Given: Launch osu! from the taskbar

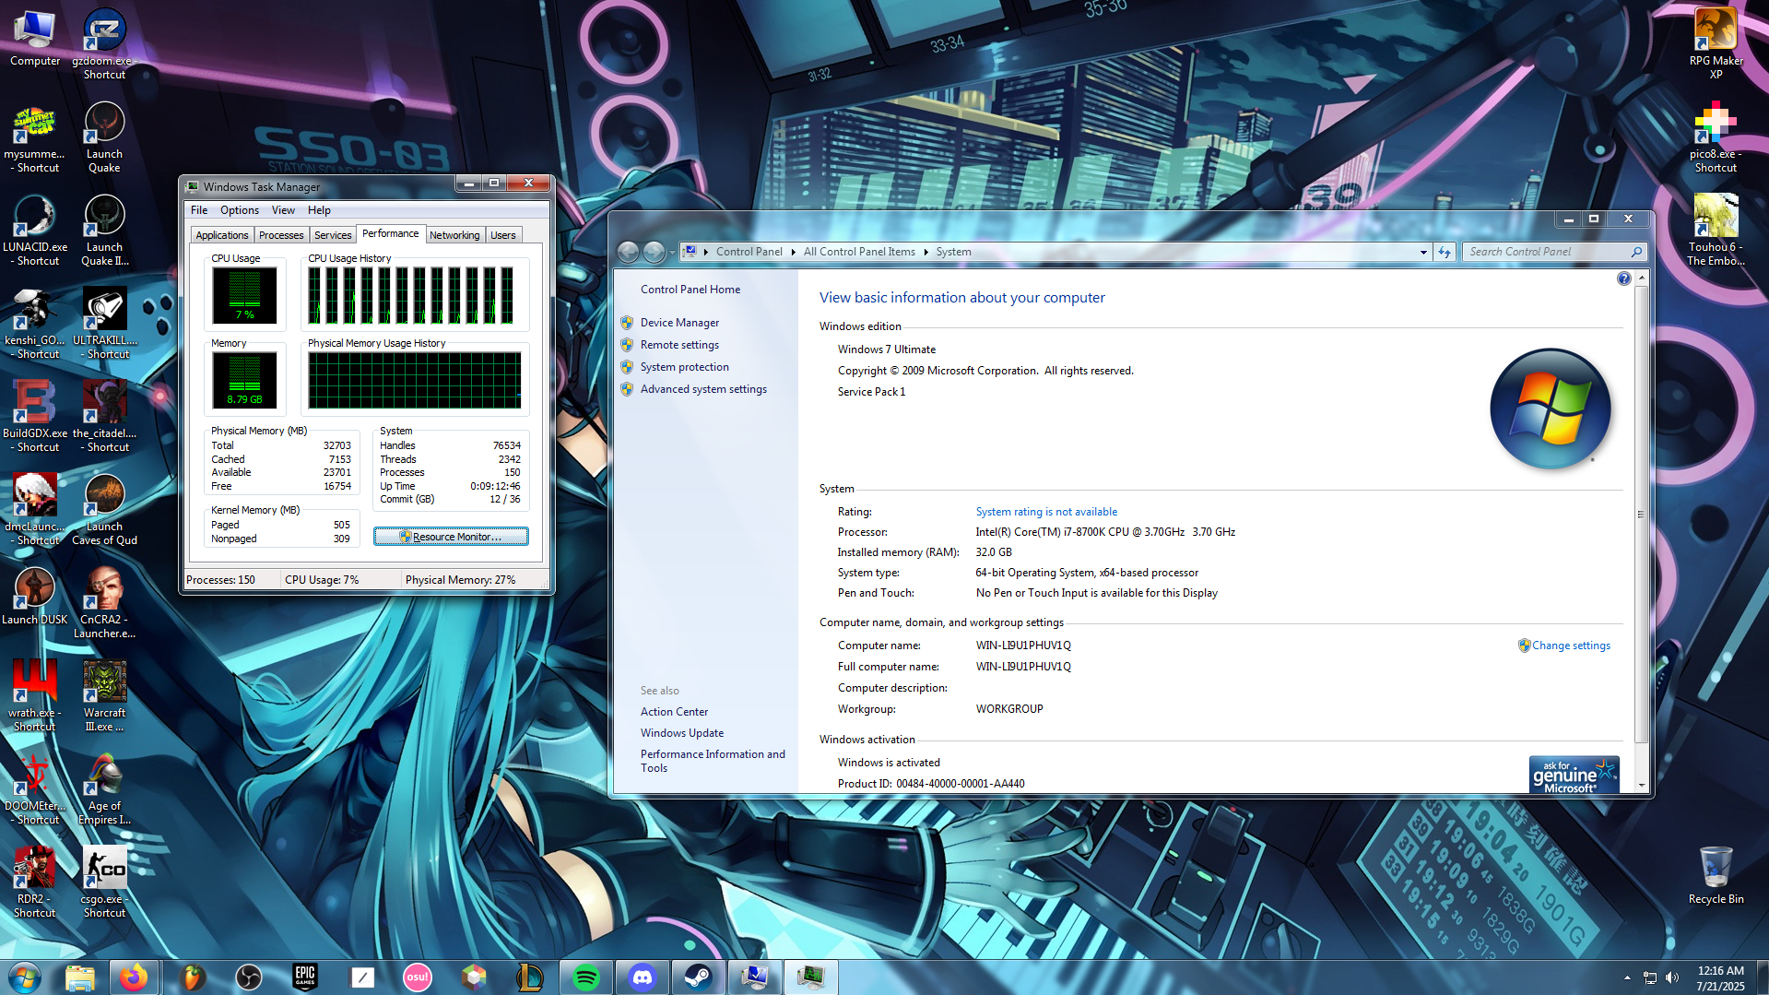Looking at the screenshot, I should pyautogui.click(x=418, y=977).
